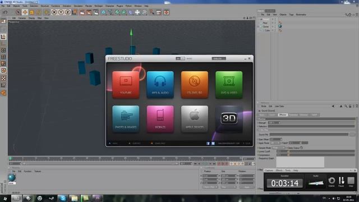Toggle the skin switch in Free Studio header
This screenshot has width=359, height=202.
coord(181,58)
